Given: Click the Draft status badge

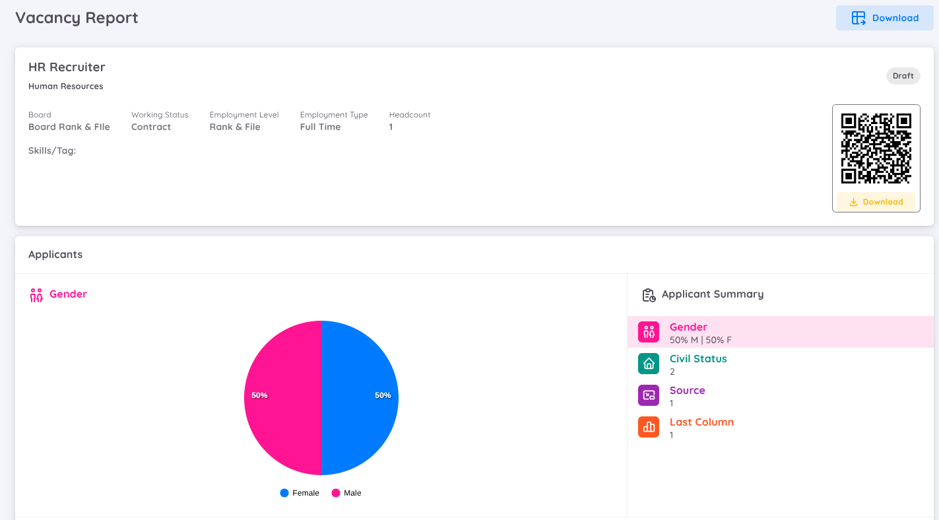Looking at the screenshot, I should point(903,76).
